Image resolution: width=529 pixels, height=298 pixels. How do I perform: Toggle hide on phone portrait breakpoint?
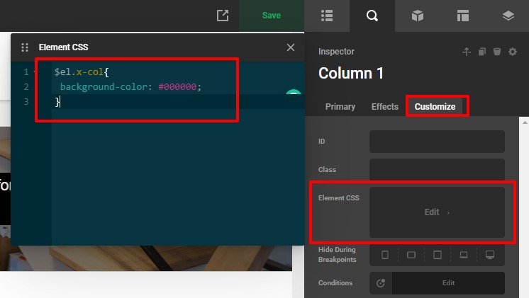(x=385, y=255)
